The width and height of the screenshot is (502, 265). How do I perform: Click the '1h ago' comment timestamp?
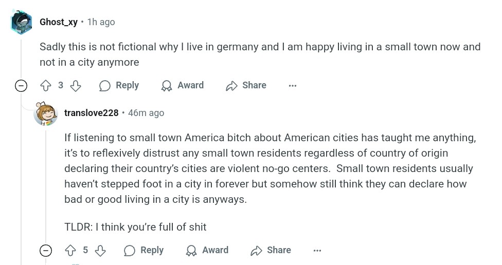101,22
